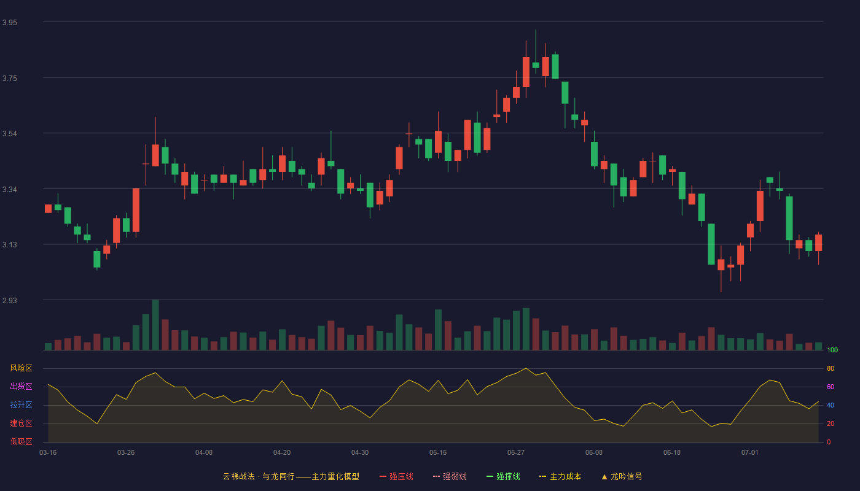Image resolution: width=860 pixels, height=491 pixels.
Task: Click the pink dotted icon beside 强弱线
Action: pyautogui.click(x=437, y=476)
